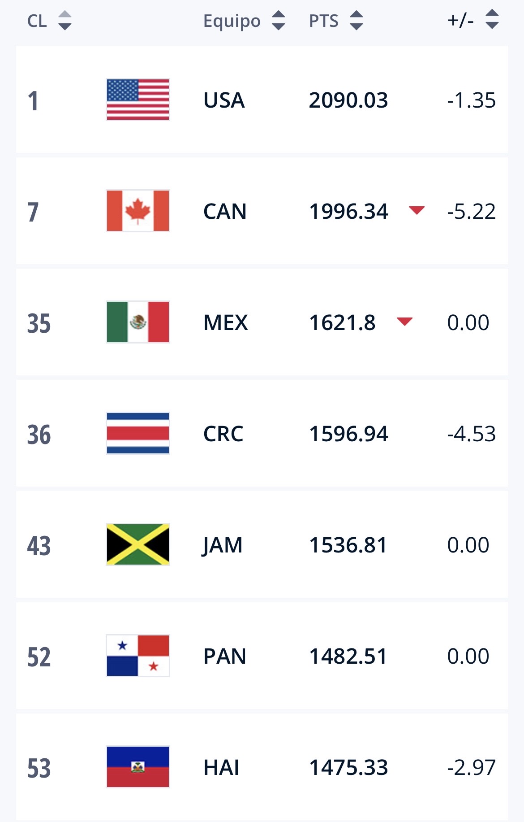Sort table by PTS column arrows

point(356,21)
